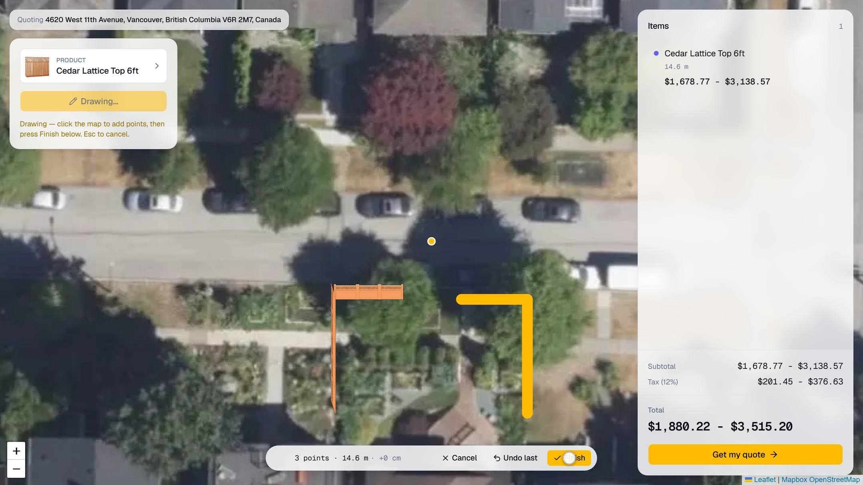Screen dimensions: 863x485
Task: Click the Drawing pencil button
Action: coord(93,101)
